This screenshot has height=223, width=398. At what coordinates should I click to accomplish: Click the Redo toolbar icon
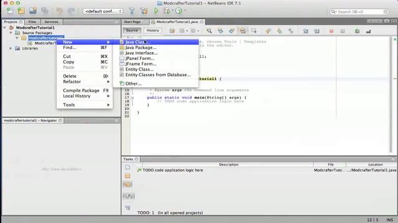(x=71, y=11)
